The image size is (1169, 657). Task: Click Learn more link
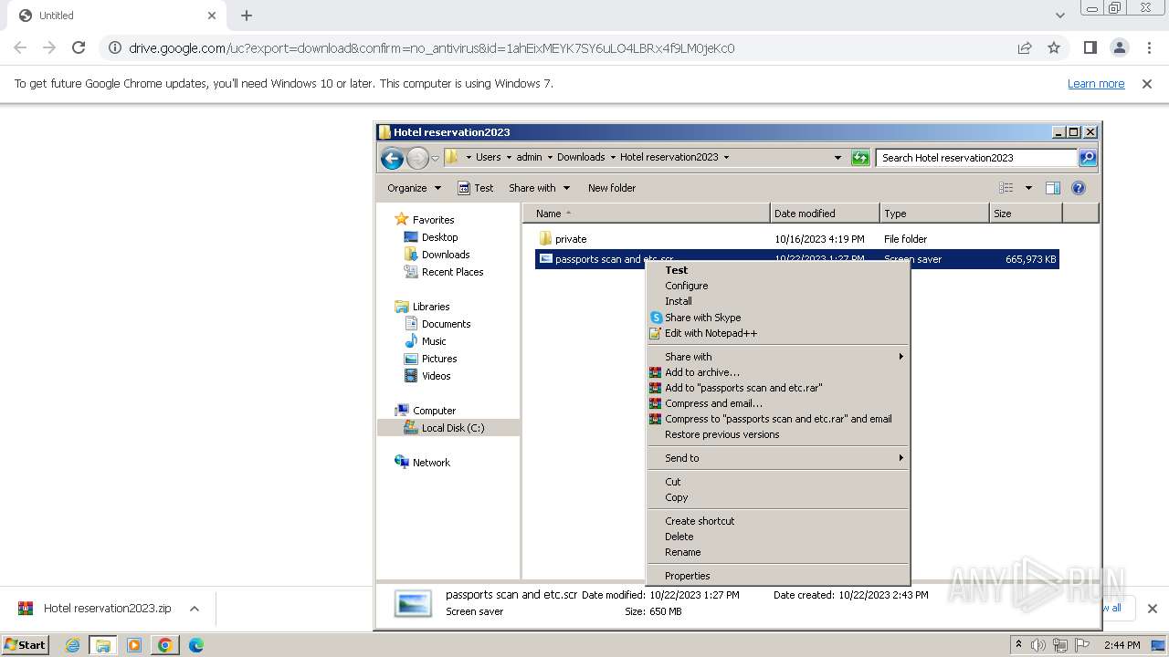click(x=1096, y=84)
